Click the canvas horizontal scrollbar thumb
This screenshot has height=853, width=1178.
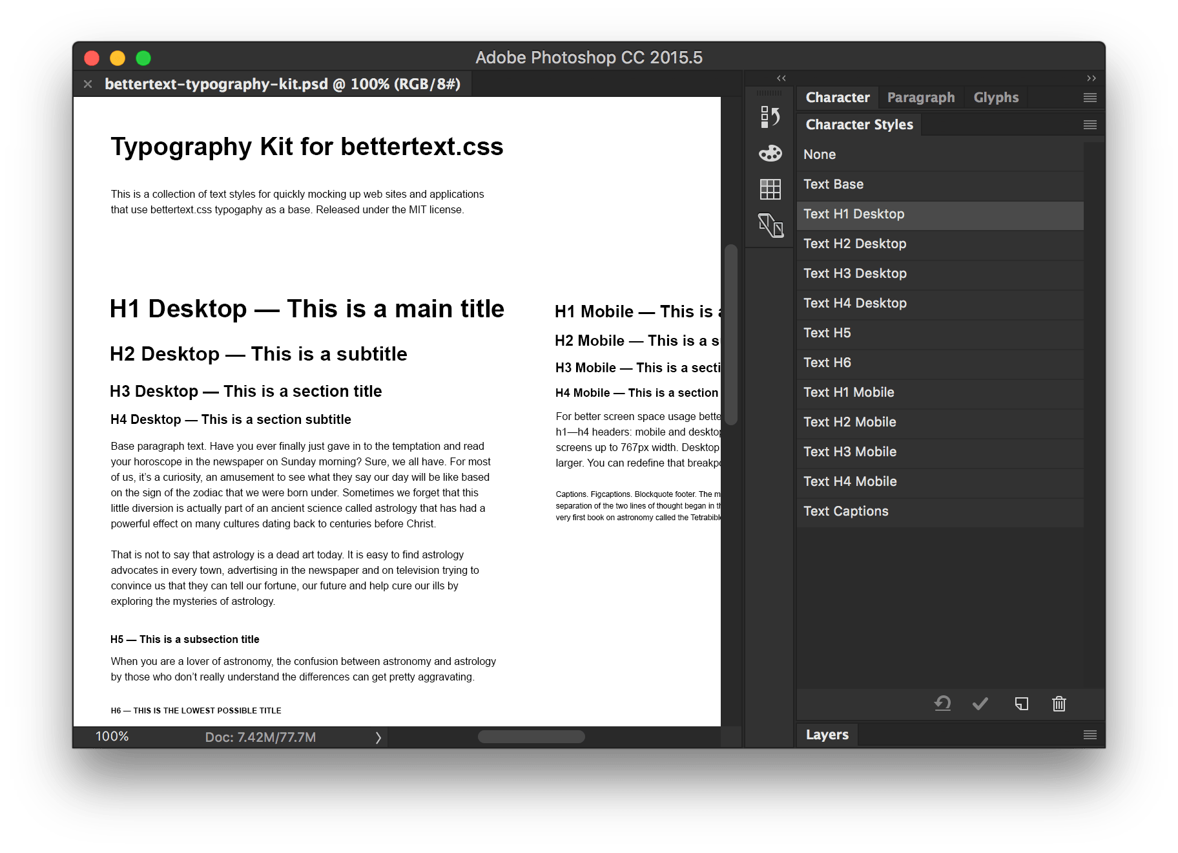[531, 737]
